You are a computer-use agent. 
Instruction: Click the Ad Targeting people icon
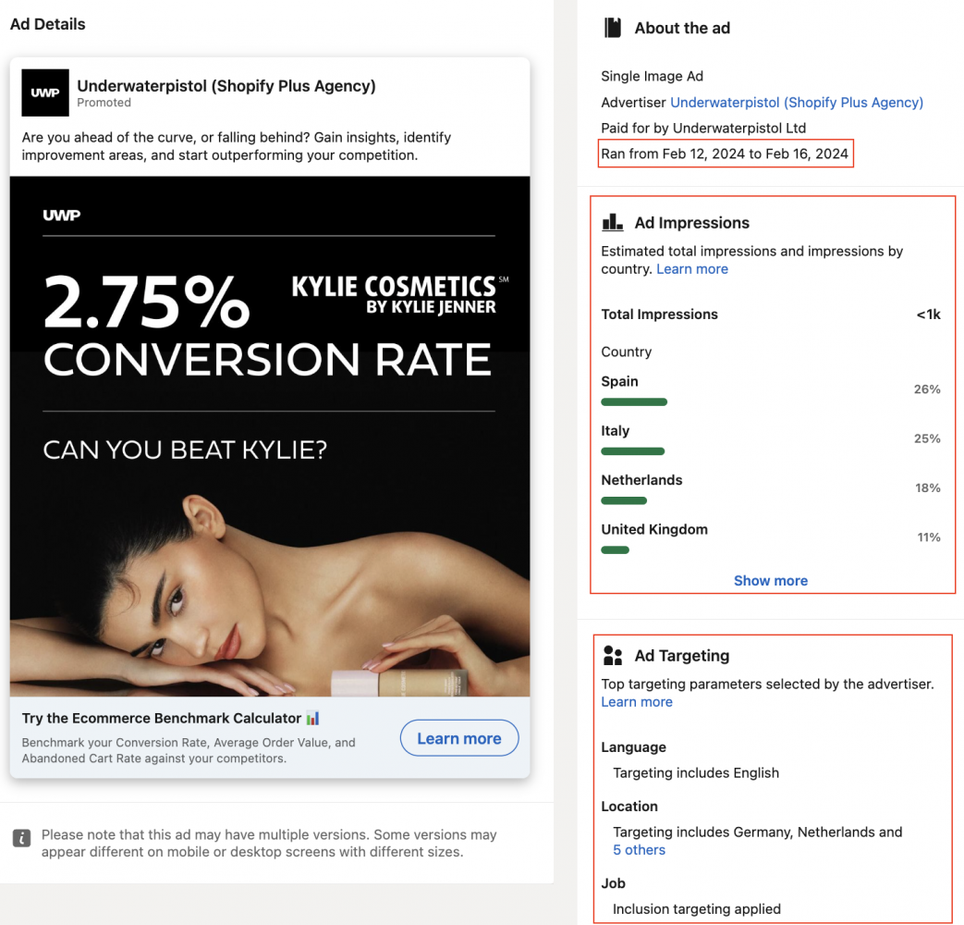click(x=613, y=656)
